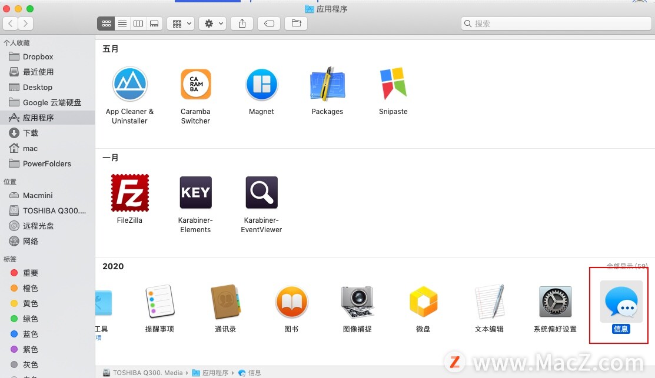Open Dropbox in the sidebar
Viewport: 655px width, 378px height.
[48, 57]
